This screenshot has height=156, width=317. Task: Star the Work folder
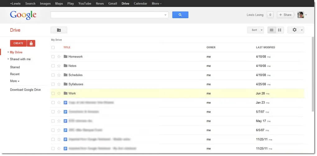(59, 93)
